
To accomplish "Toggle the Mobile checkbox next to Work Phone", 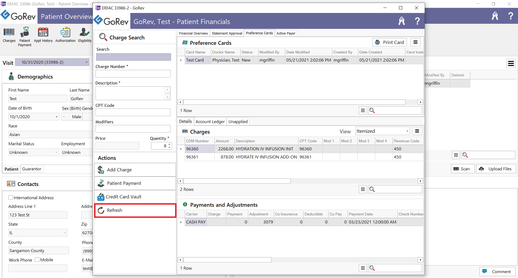I will [x=37, y=260].
